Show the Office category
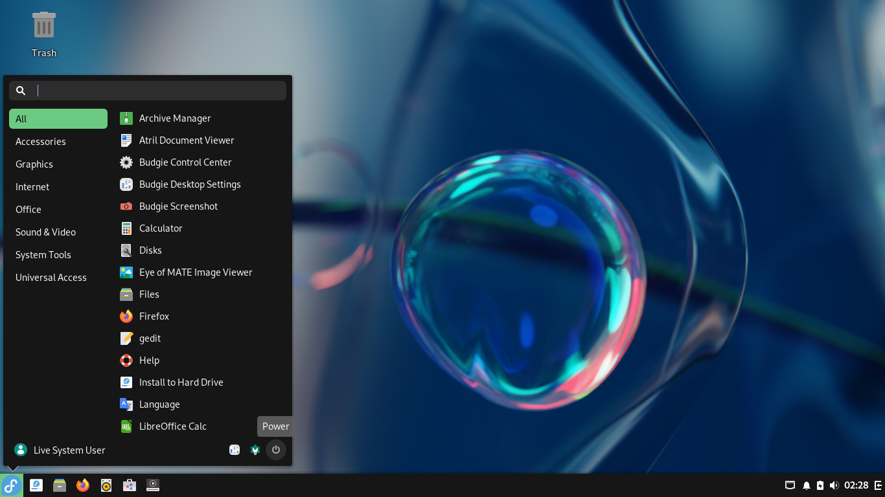The image size is (885, 497). [58, 210]
